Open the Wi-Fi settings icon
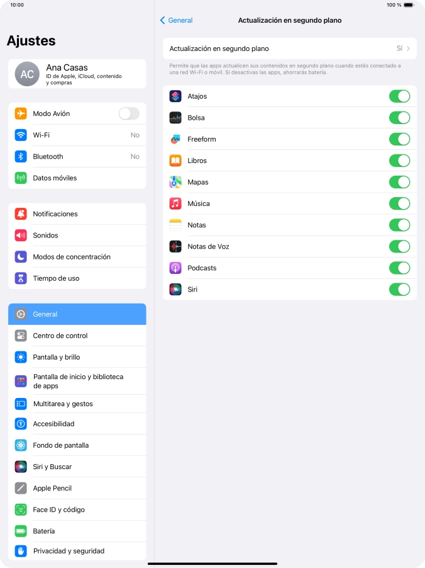425x568 pixels. (x=21, y=135)
